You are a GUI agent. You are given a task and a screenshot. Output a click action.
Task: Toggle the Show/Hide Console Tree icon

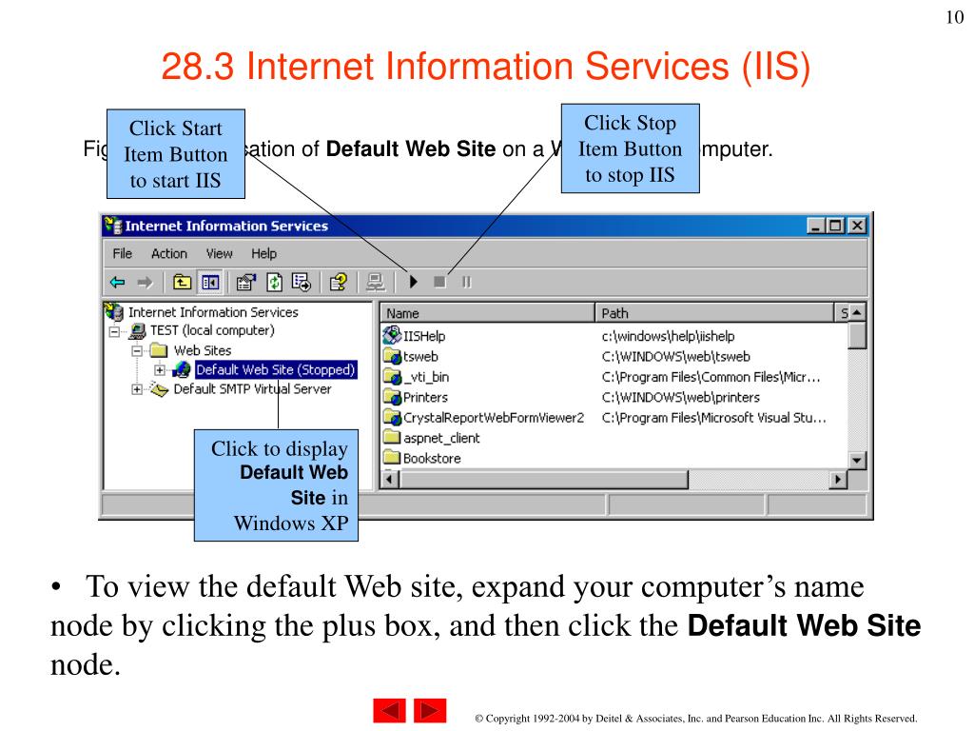(x=210, y=283)
